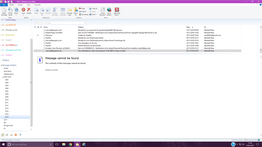Switch to the Accounts ribbon tab
This screenshot has width=262, height=147.
pyautogui.click(x=37, y=5)
